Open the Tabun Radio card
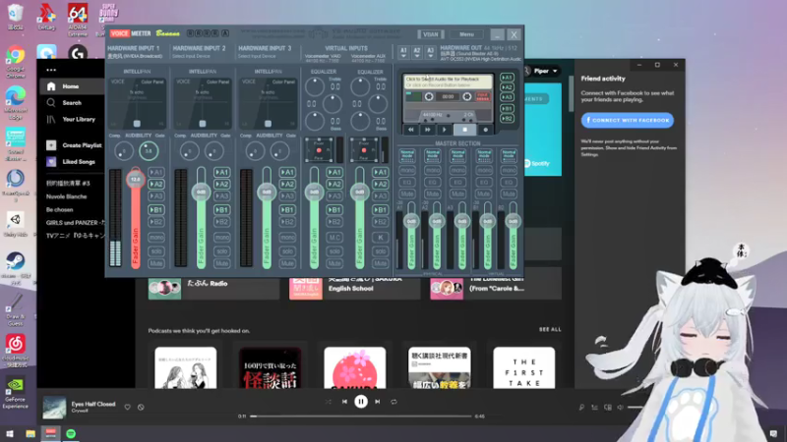787x442 pixels. point(213,288)
